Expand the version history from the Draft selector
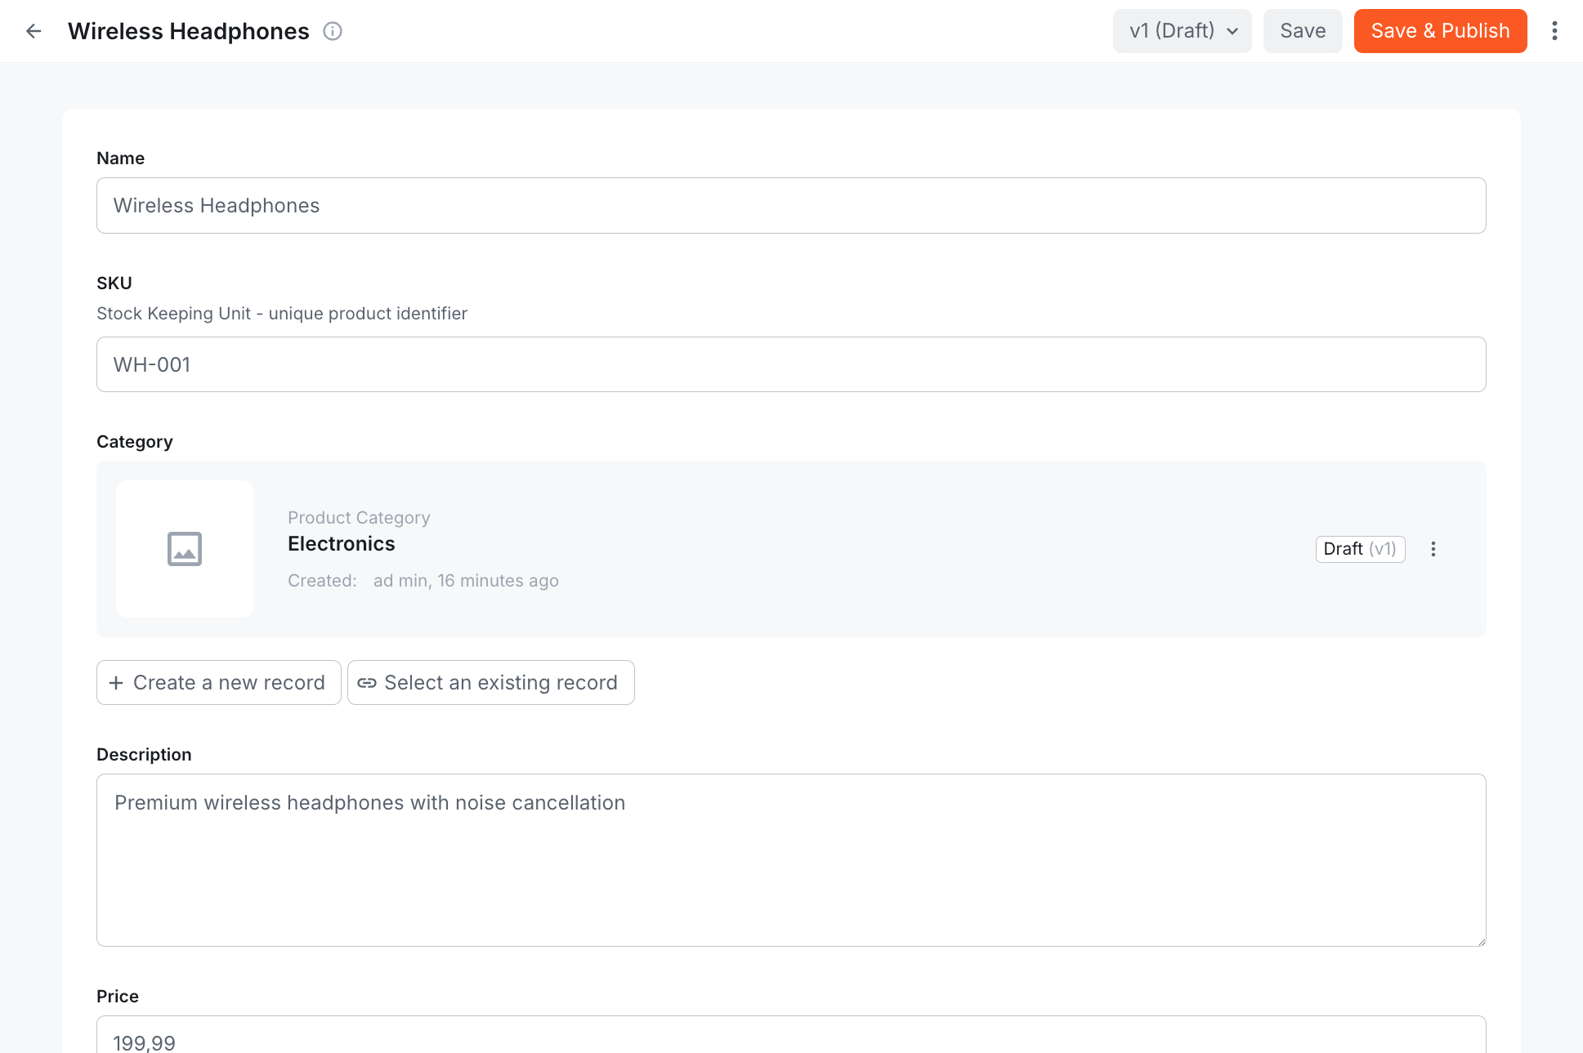Viewport: 1583px width, 1053px height. tap(1182, 30)
